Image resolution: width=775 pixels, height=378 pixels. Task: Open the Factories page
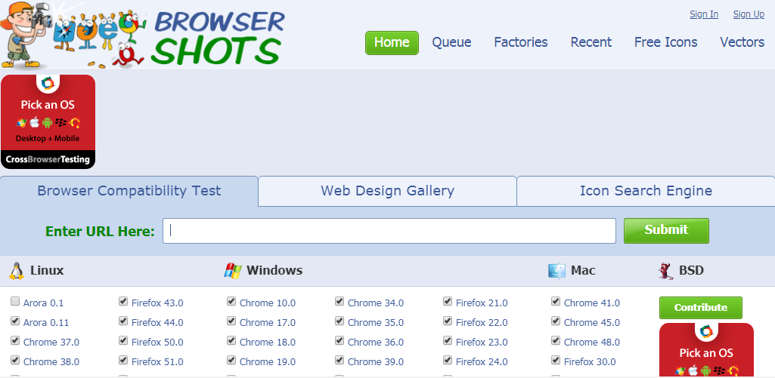coord(521,42)
